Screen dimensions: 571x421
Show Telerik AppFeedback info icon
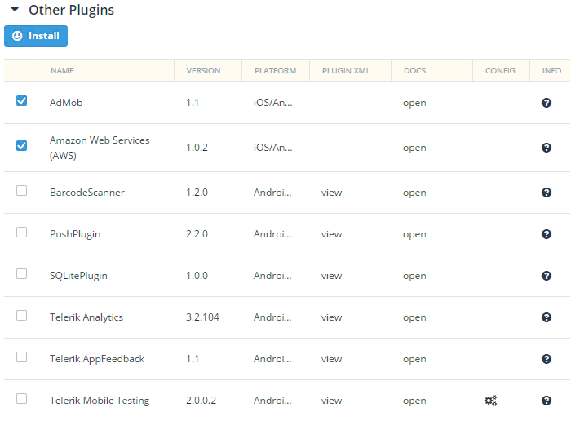547,359
